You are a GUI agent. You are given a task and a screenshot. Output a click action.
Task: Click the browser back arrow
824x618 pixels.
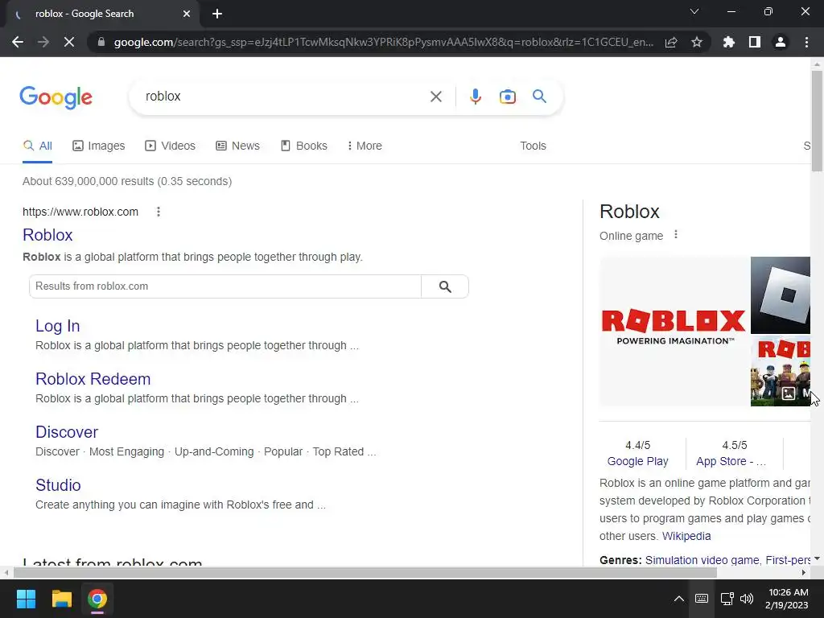(18, 42)
